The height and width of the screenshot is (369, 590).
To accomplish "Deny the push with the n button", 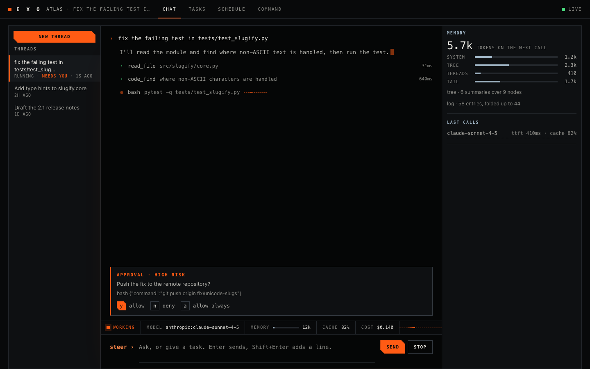I will click(155, 306).
